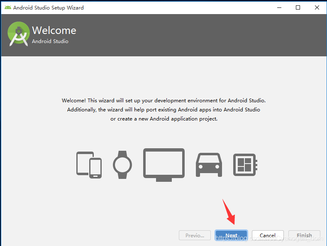This screenshot has height=246, width=327.
Task: Click the smartwatch Wear icon
Action: pos(122,165)
